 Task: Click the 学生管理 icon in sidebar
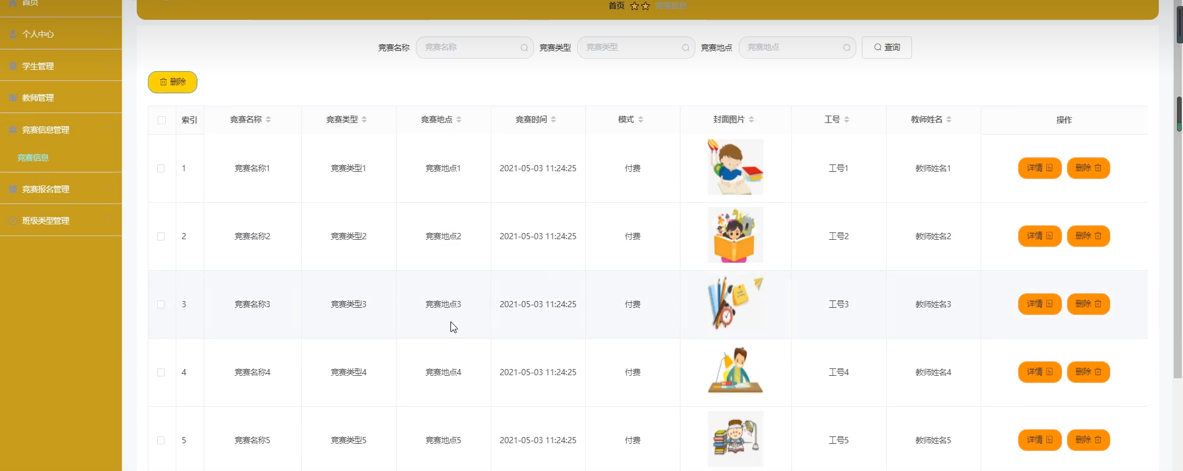pyautogui.click(x=13, y=66)
